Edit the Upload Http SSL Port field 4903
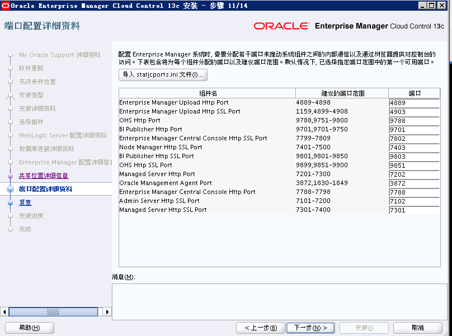Viewport: 452px width, 336px height. [414, 112]
